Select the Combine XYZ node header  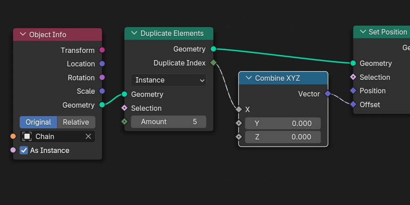(283, 78)
